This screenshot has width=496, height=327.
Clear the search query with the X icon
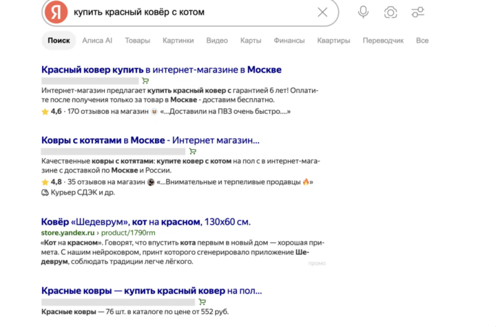click(322, 12)
